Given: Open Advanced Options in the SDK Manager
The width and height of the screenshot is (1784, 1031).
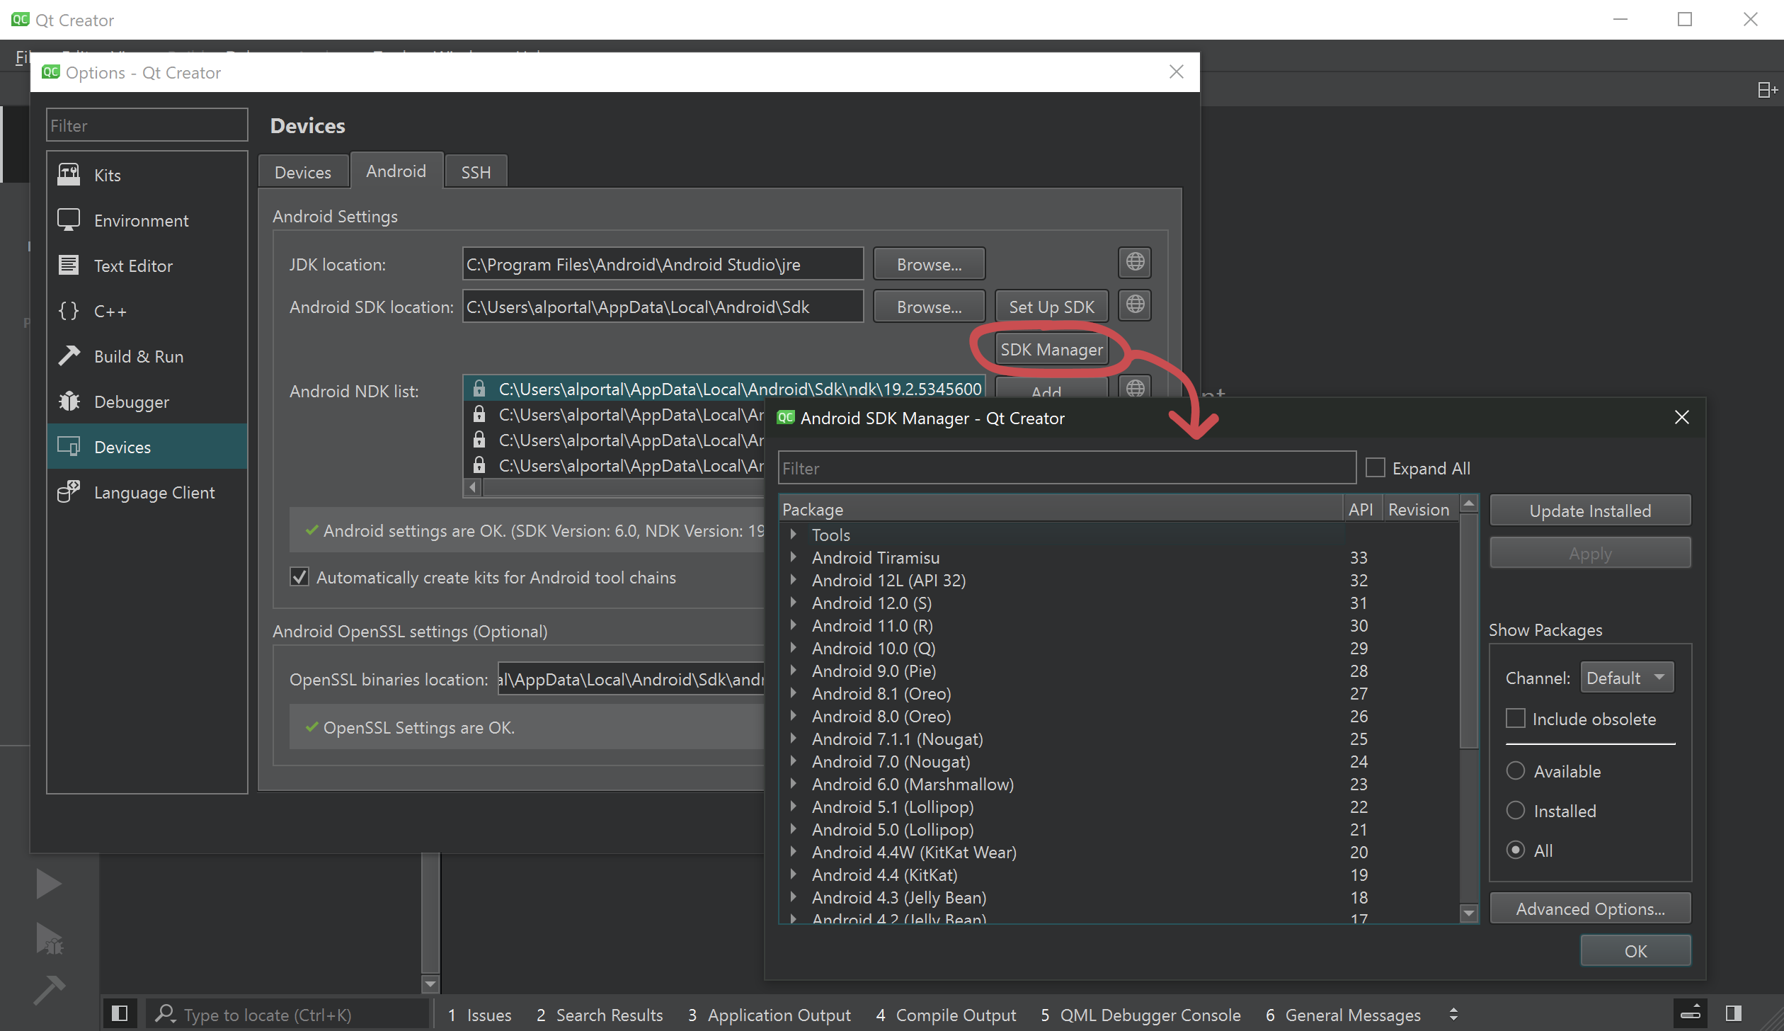Looking at the screenshot, I should tap(1590, 908).
